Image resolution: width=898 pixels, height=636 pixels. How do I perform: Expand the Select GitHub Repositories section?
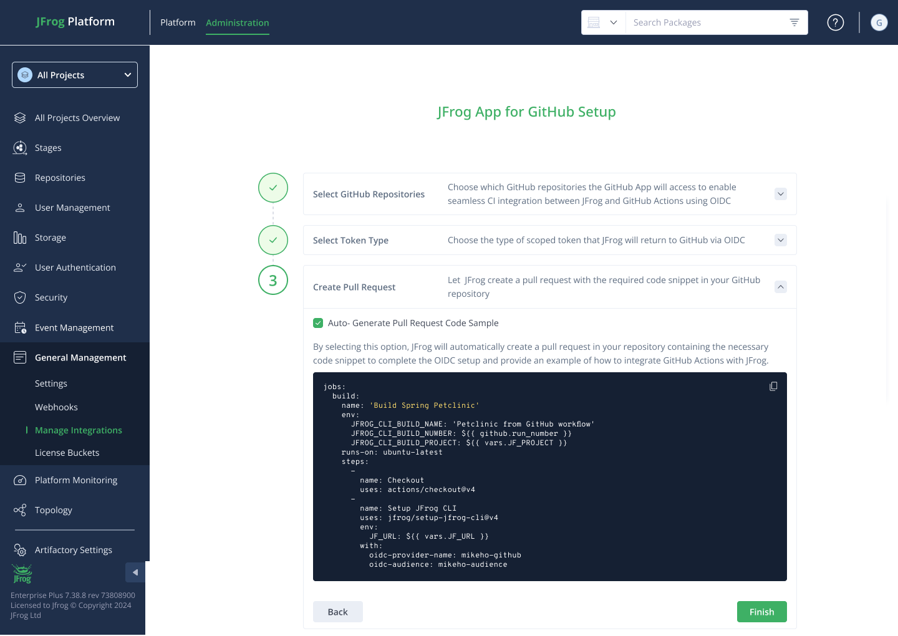pos(780,194)
